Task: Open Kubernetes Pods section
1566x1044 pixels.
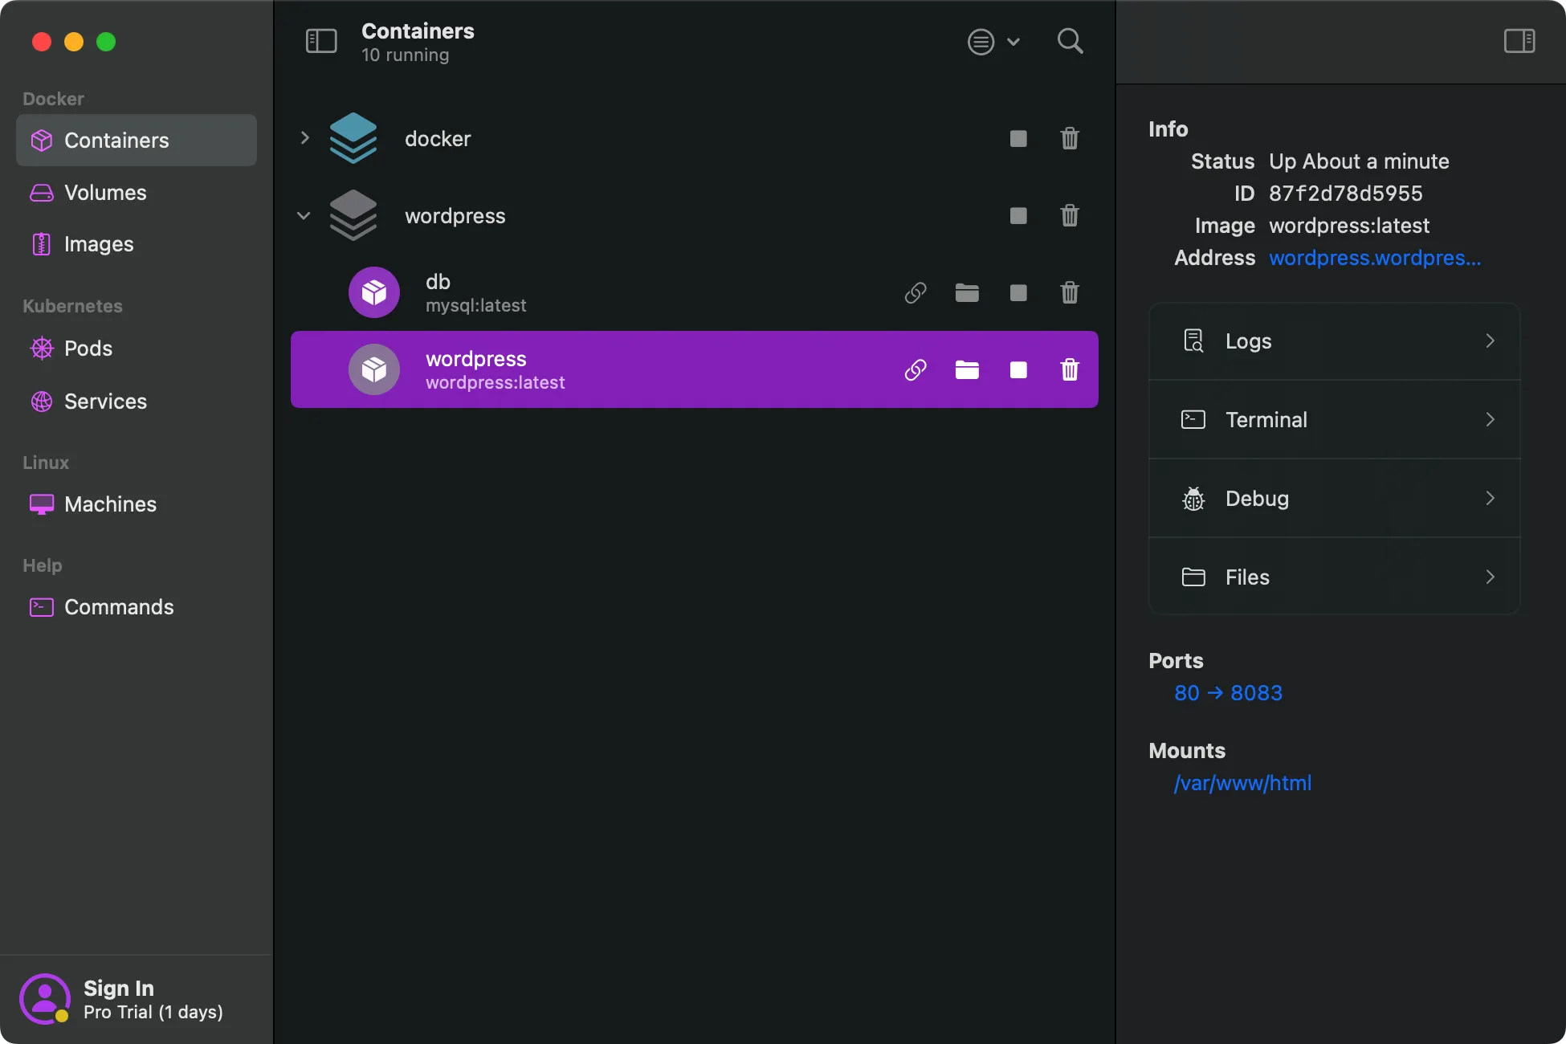Action: point(137,349)
